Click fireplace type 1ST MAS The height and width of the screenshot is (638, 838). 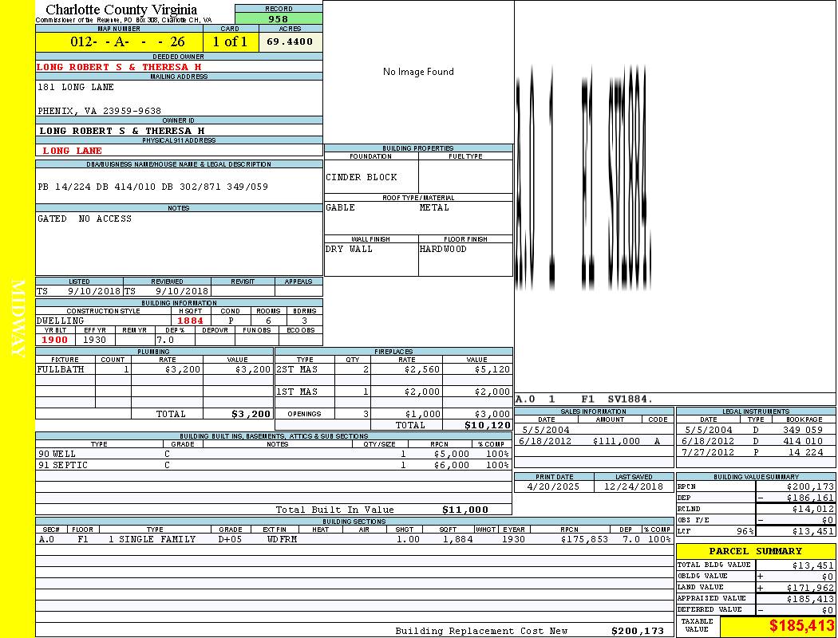(297, 392)
